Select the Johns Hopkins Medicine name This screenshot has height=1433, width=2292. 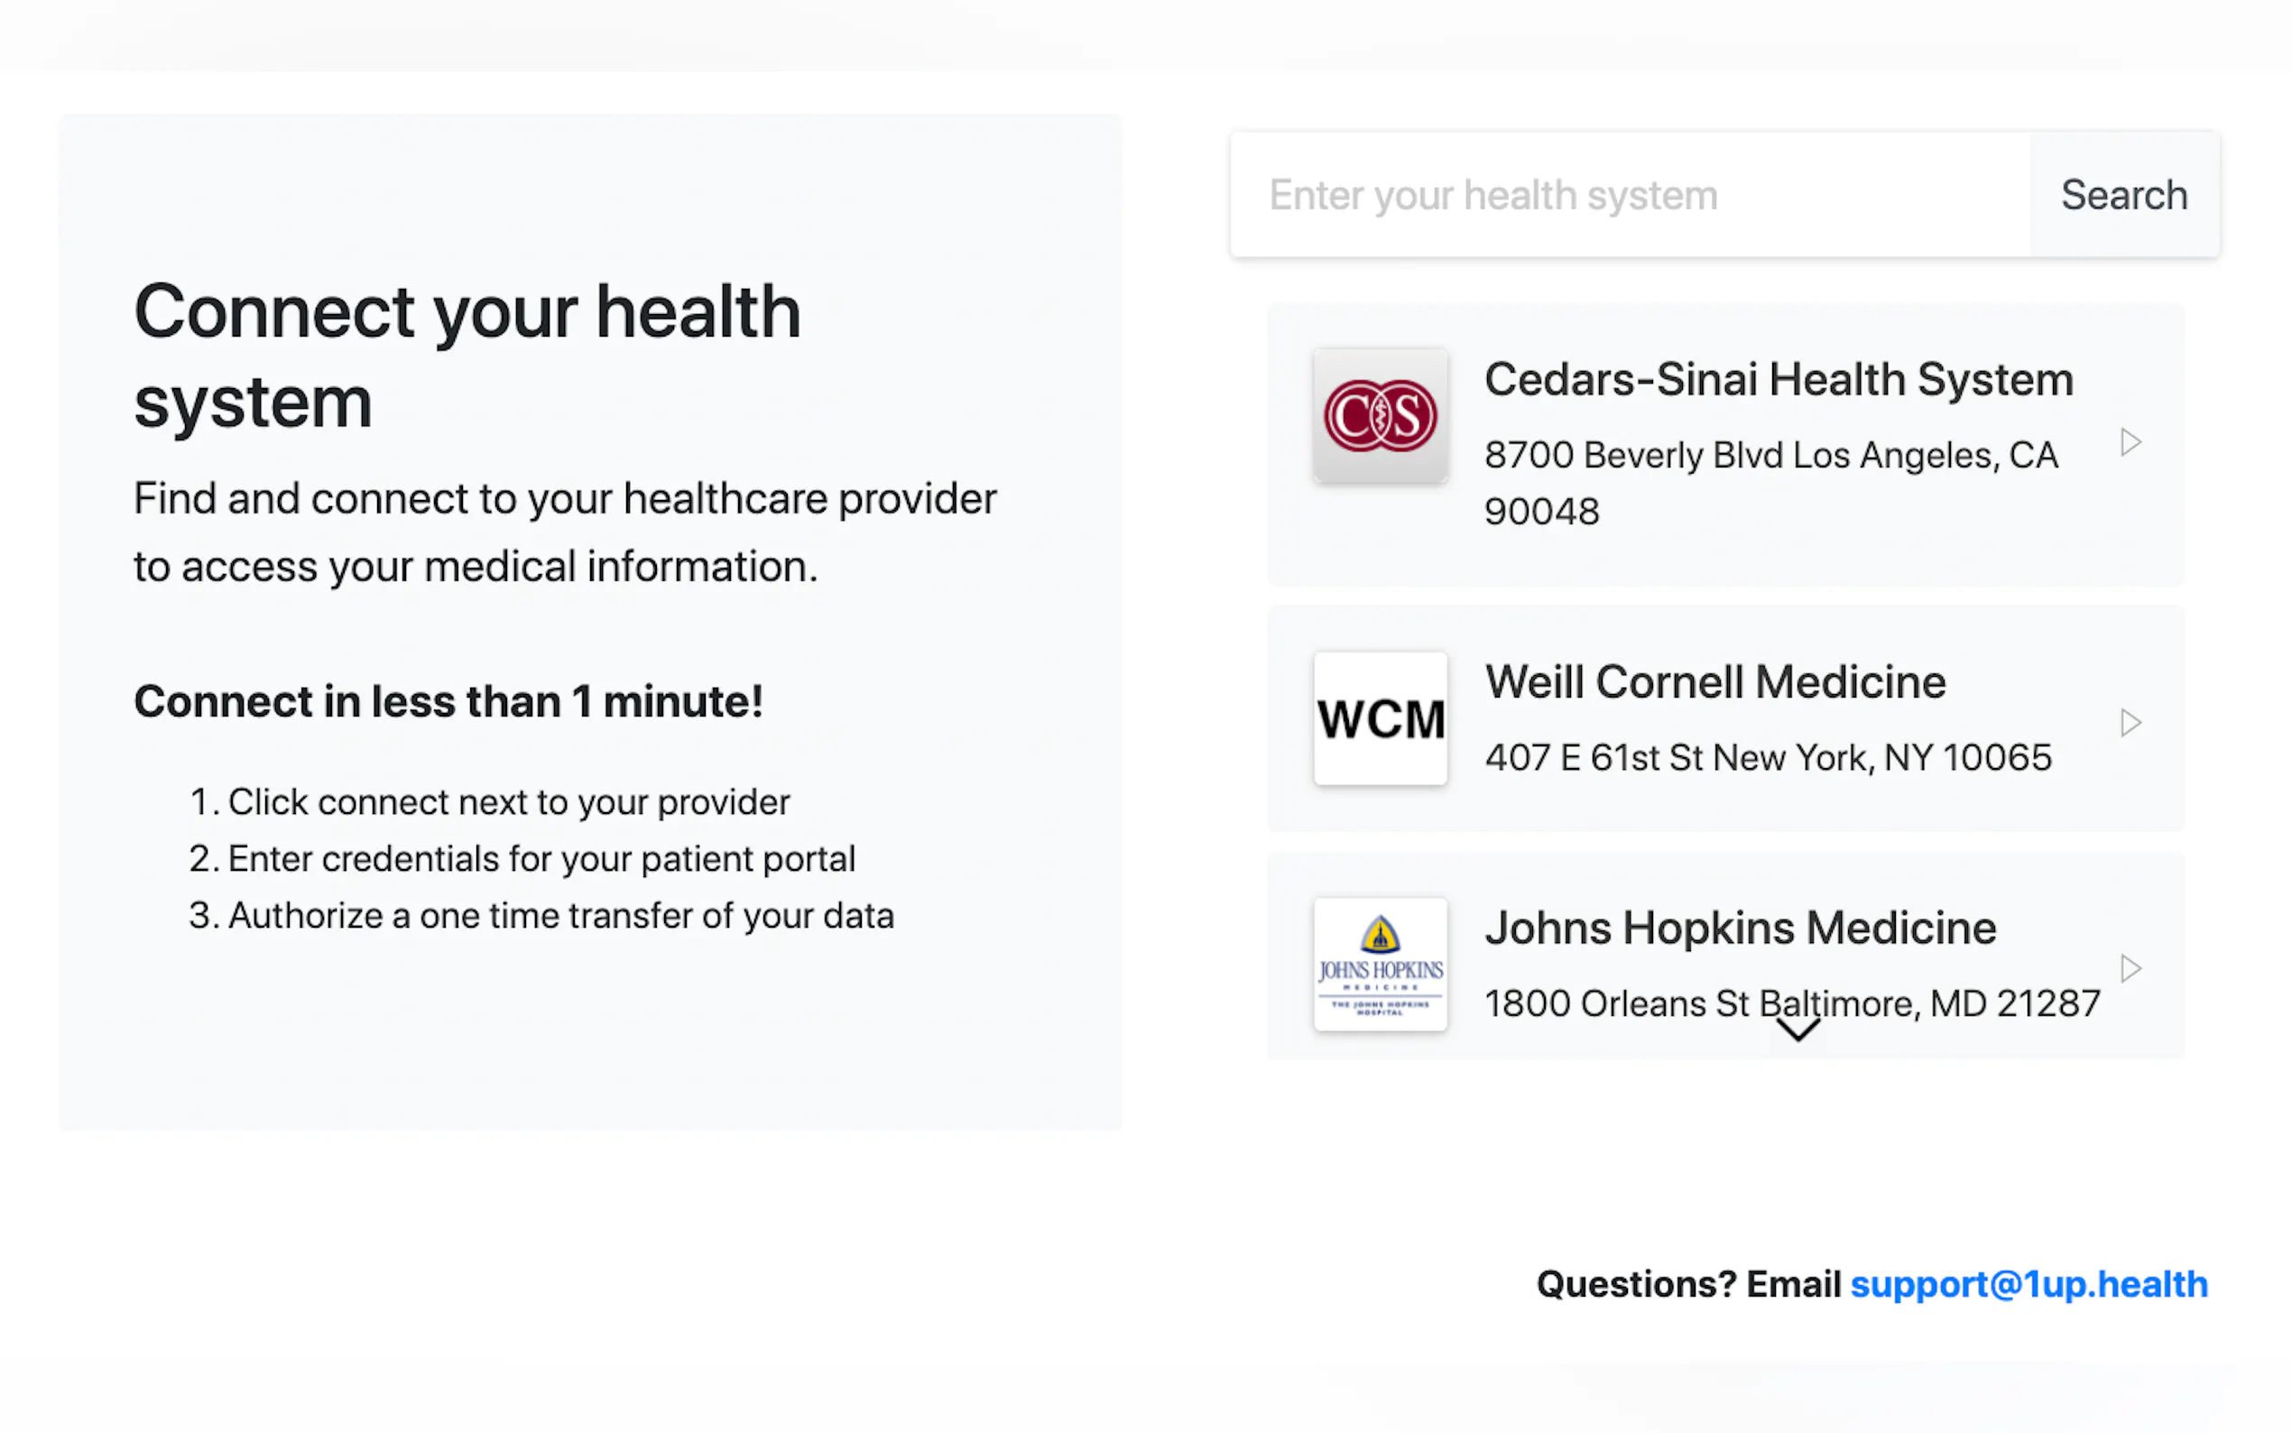[x=1741, y=928]
